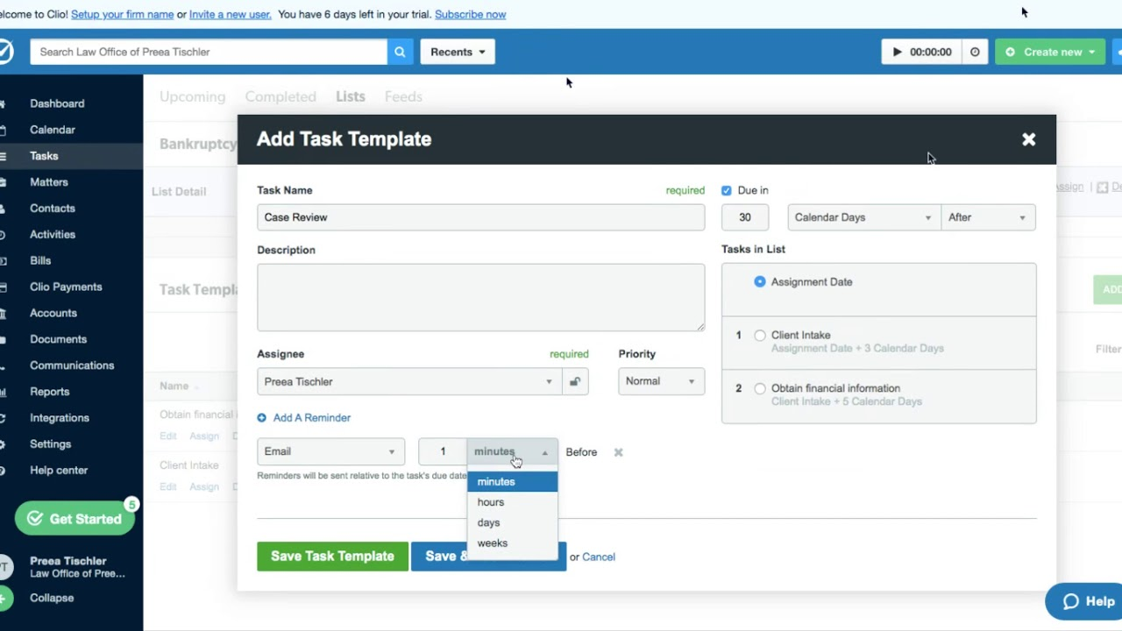Image resolution: width=1122 pixels, height=631 pixels.
Task: Choose days from the dropdown list
Action: 513,522
